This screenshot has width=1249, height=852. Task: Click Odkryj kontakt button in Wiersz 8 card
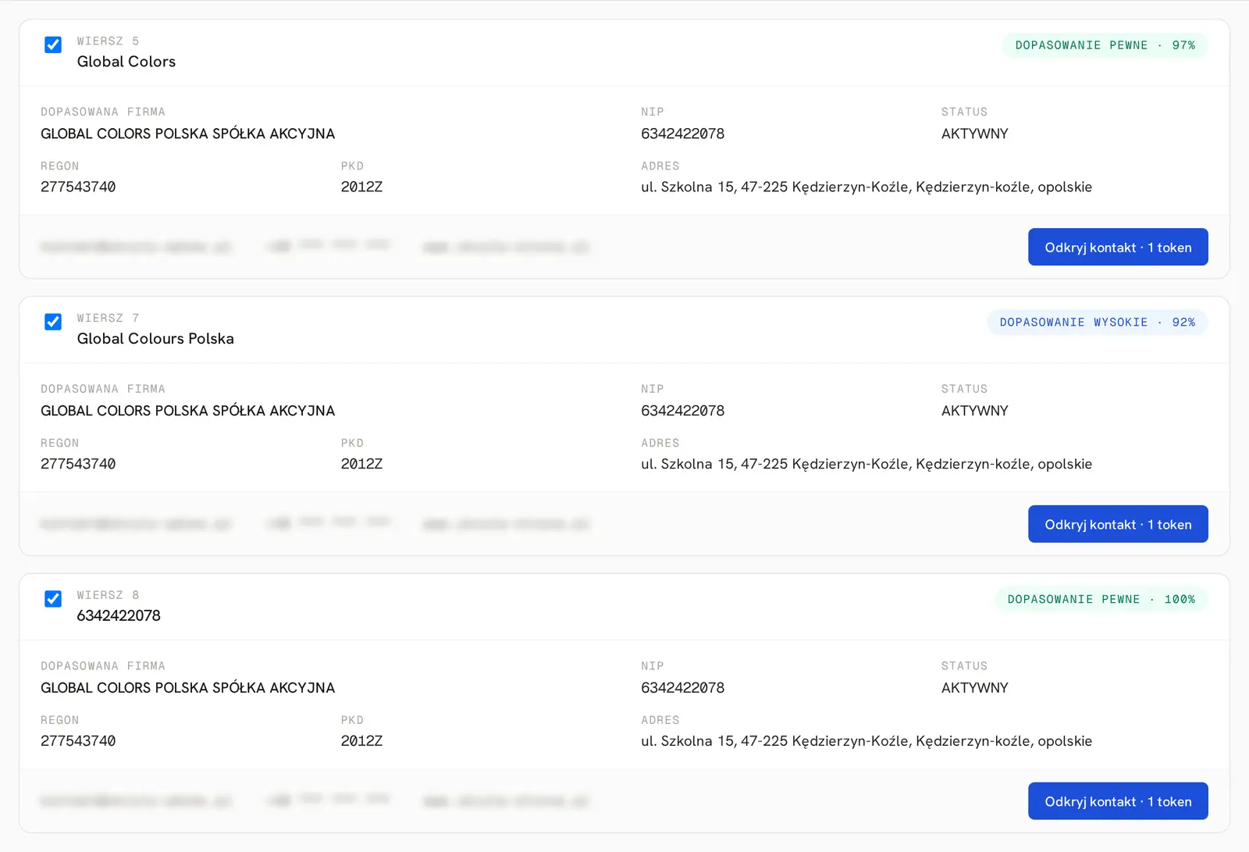click(1118, 801)
